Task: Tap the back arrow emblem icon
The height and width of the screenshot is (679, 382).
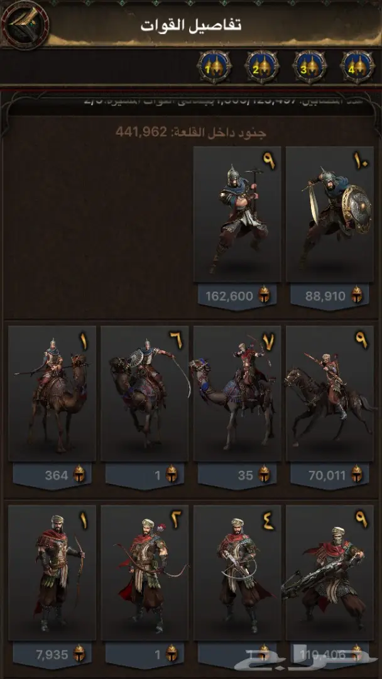Action: [25, 25]
